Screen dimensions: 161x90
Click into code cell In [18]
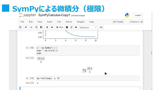point(88,50)
